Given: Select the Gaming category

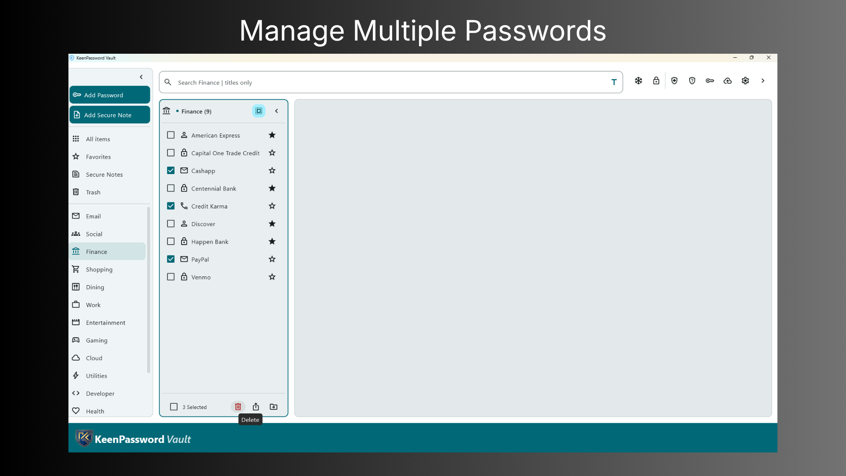Looking at the screenshot, I should (108, 340).
